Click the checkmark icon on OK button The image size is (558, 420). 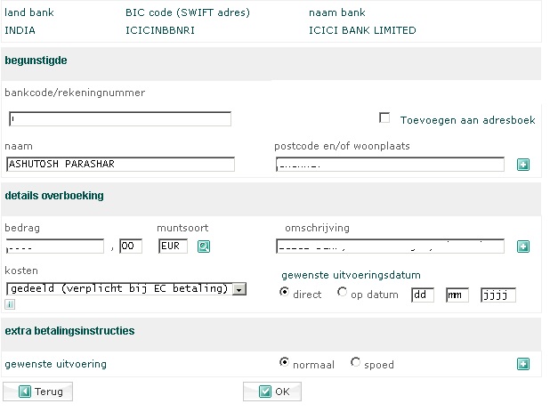point(264,392)
